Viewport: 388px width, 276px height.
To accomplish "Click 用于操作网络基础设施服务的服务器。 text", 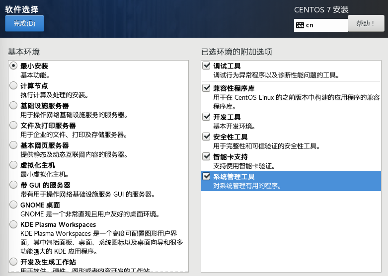I will coord(74,115).
